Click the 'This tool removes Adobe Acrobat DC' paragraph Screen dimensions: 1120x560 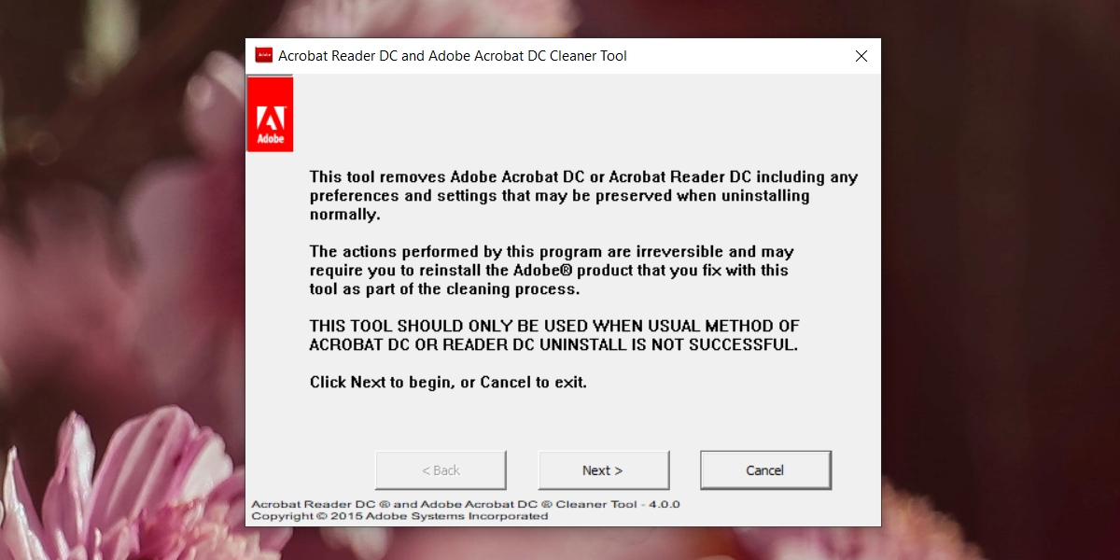click(x=583, y=195)
